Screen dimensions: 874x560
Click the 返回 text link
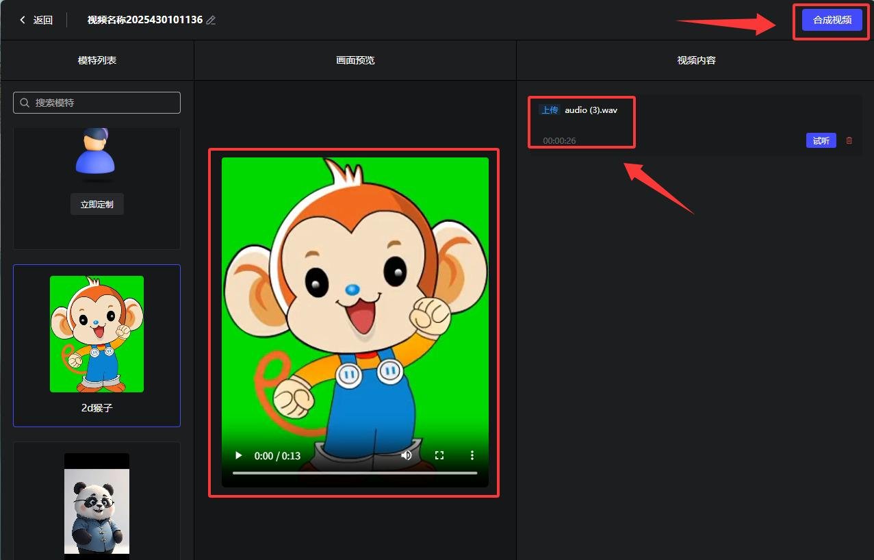43,20
